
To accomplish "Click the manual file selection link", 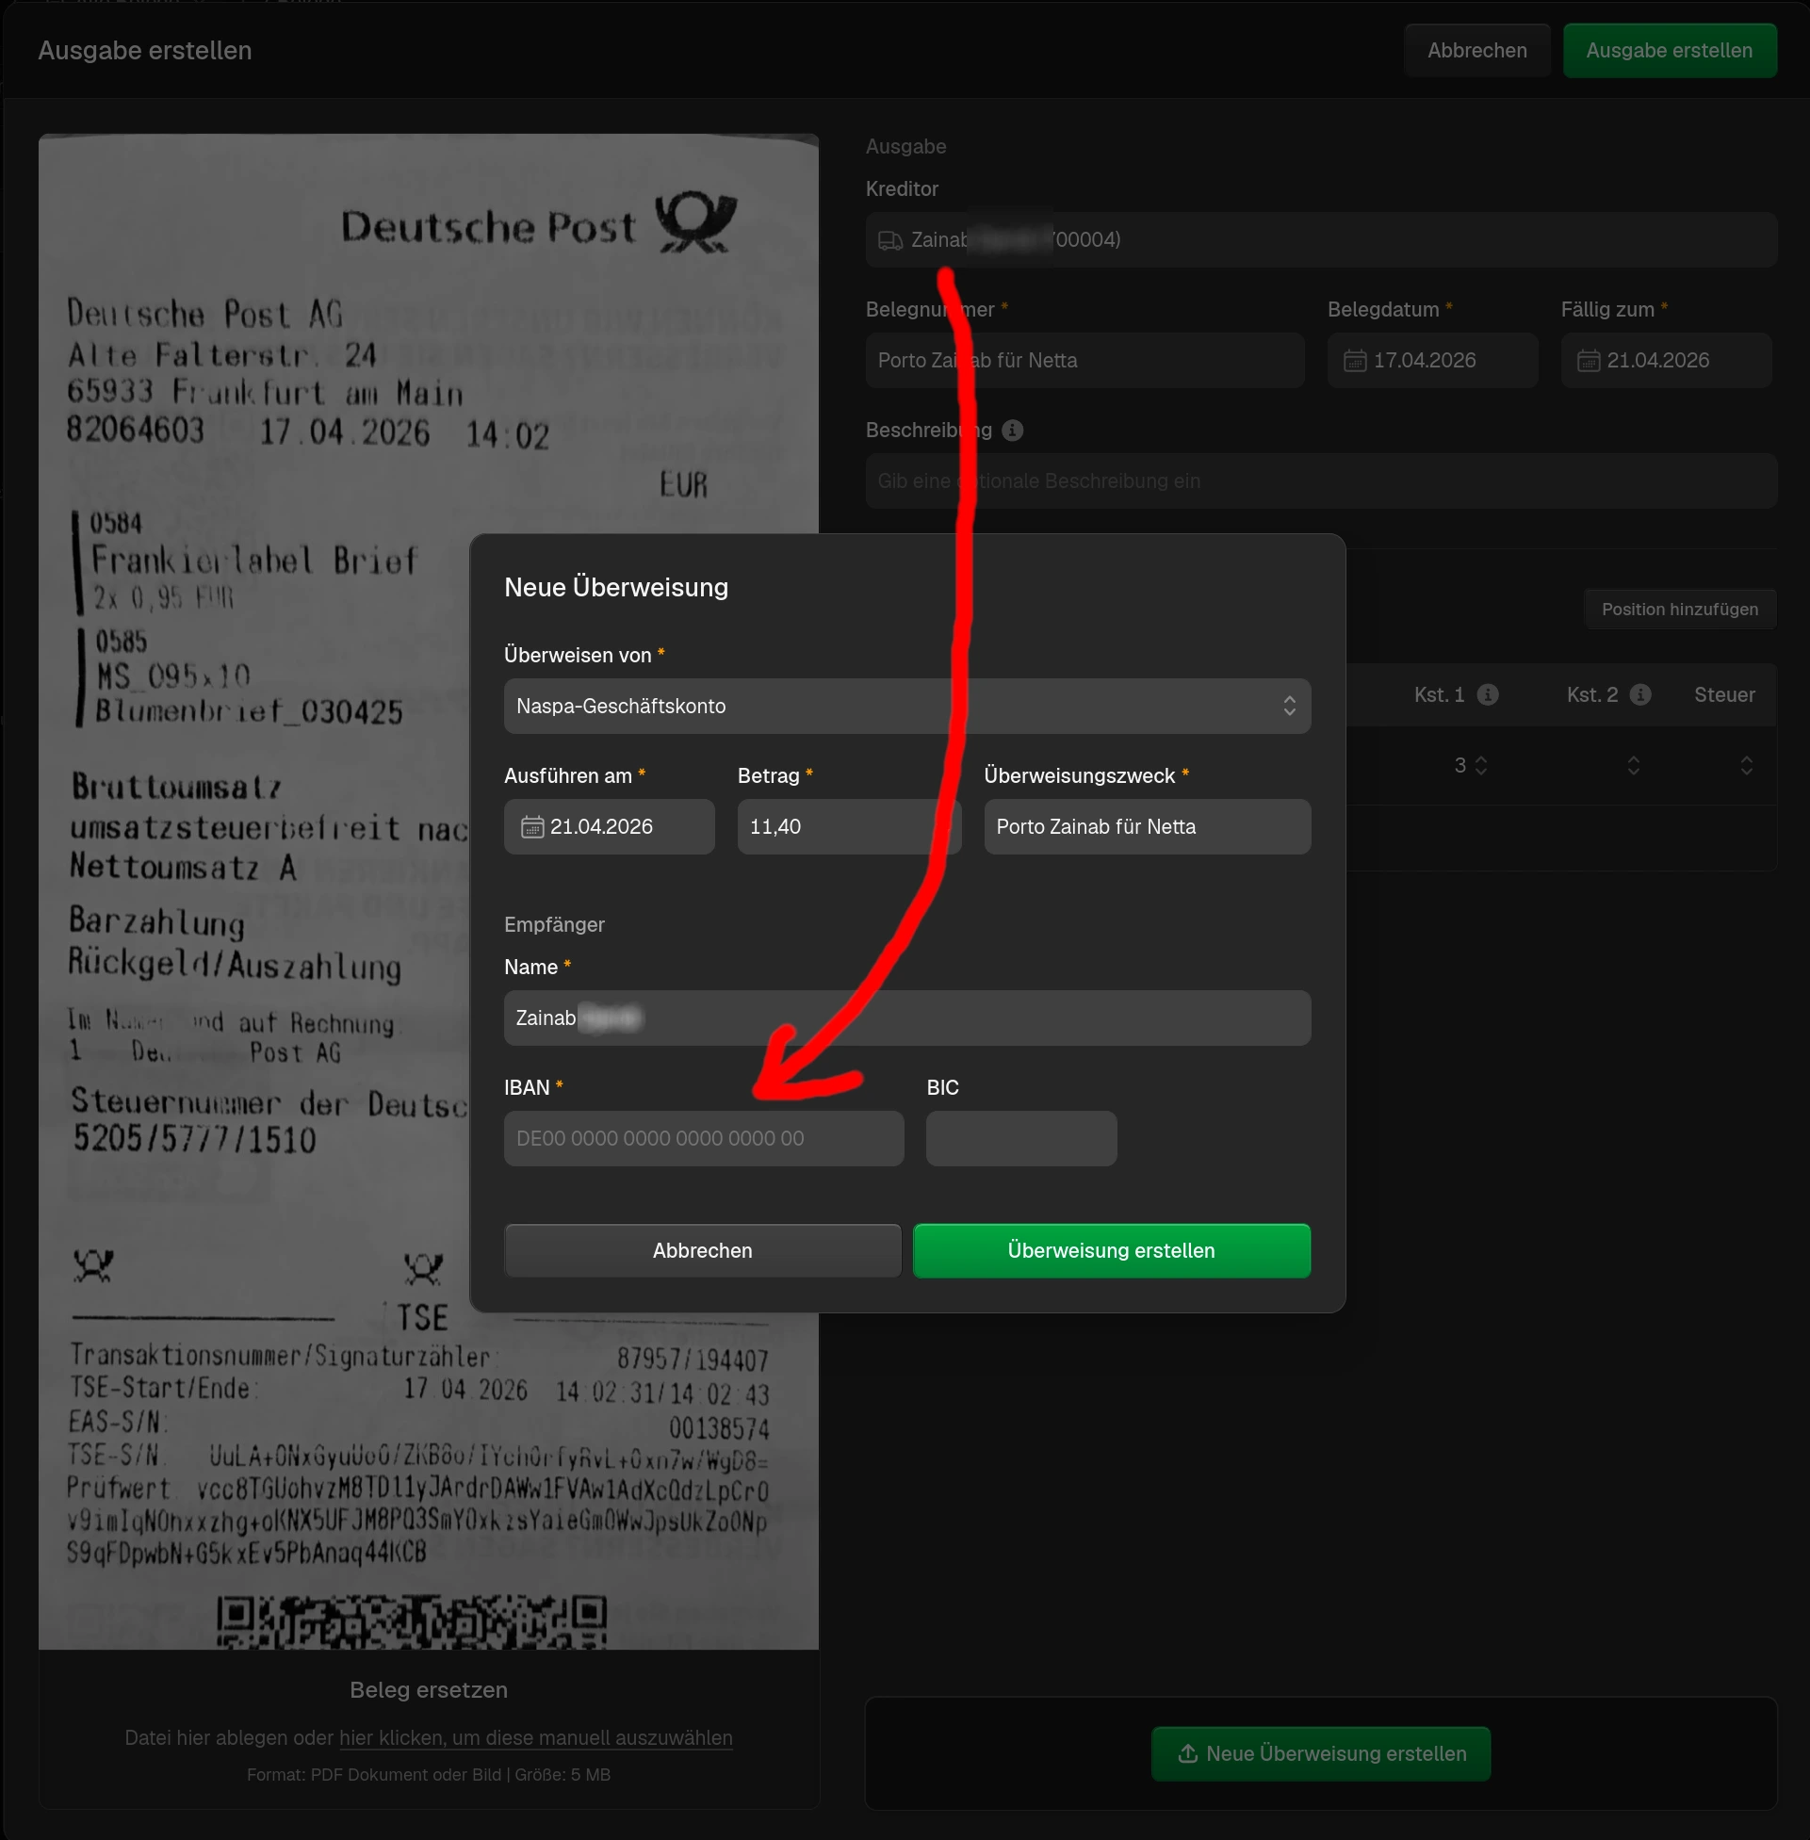I will pos(535,1738).
